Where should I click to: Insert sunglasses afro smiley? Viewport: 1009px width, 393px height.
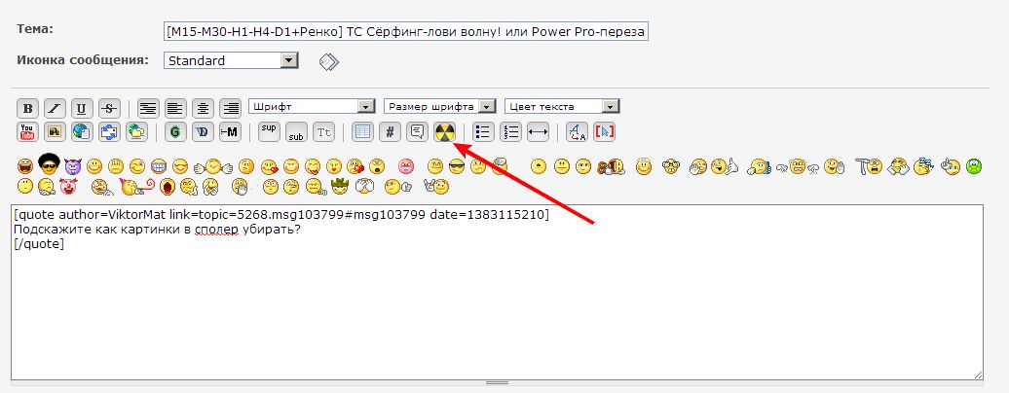[49, 165]
